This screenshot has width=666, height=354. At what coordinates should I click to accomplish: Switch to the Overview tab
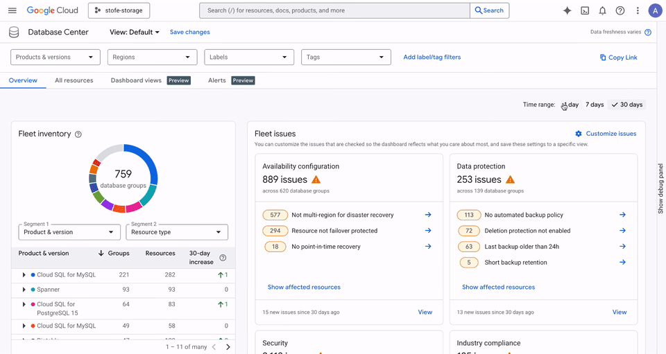coord(23,80)
